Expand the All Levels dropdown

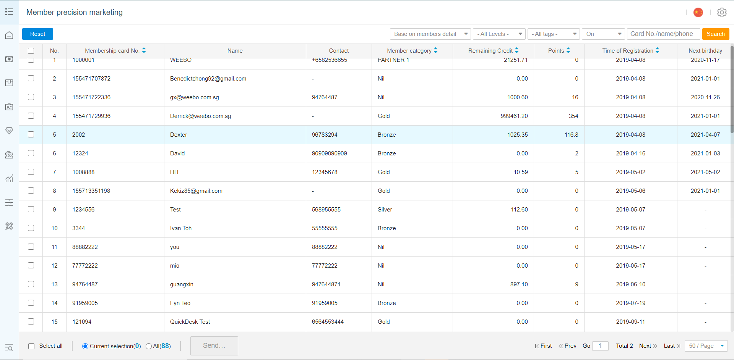pos(499,34)
